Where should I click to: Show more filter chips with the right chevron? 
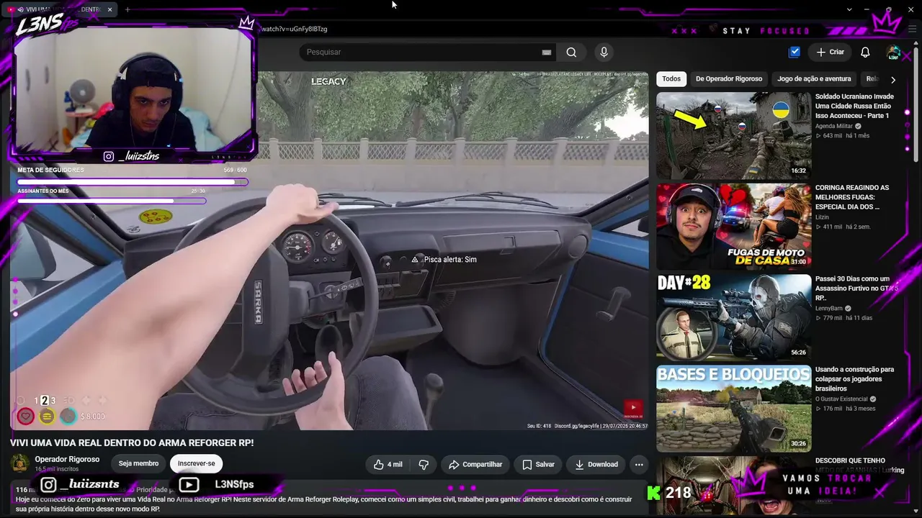(x=893, y=80)
